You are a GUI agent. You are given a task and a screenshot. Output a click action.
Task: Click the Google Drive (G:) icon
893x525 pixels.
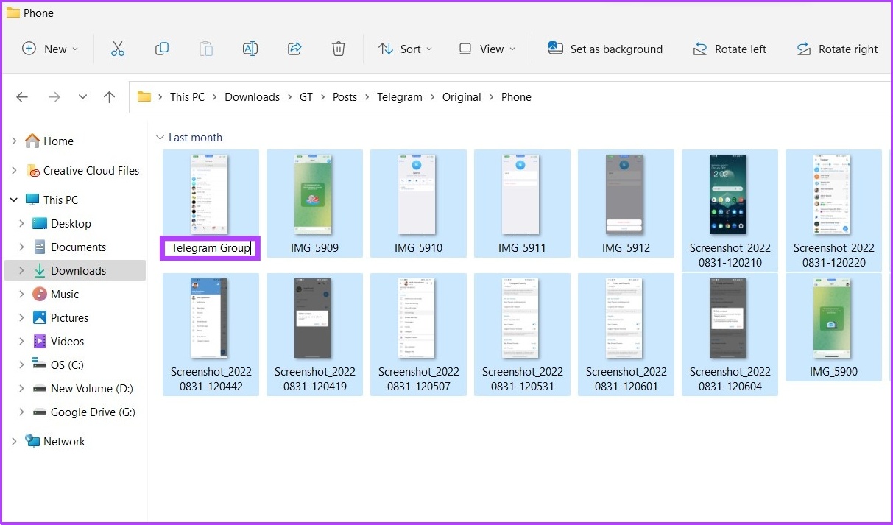pyautogui.click(x=40, y=412)
